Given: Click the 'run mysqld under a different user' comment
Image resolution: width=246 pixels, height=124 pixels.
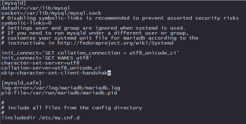Looking at the screenshot, I should pyautogui.click(x=95, y=33).
